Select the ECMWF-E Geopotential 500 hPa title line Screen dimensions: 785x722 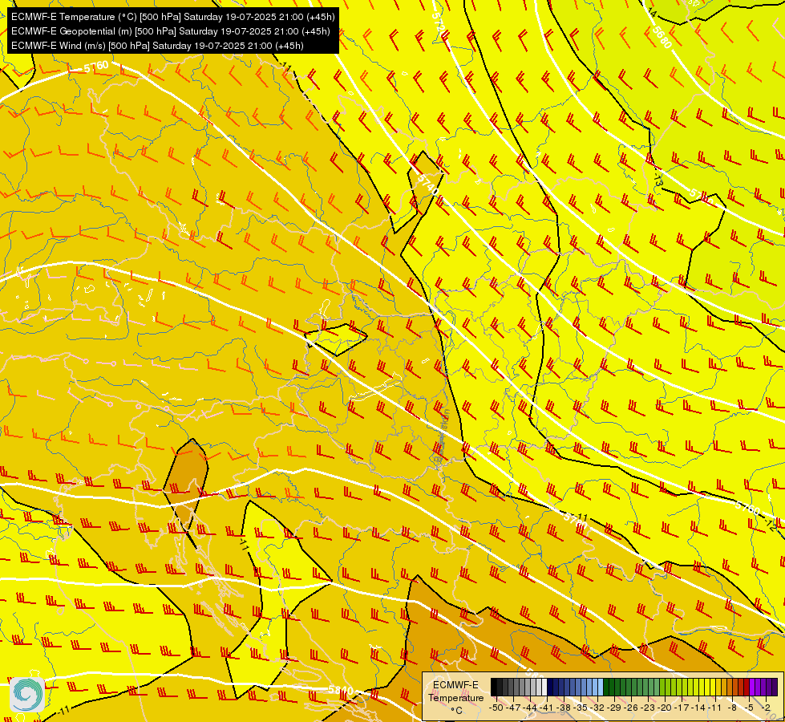pyautogui.click(x=170, y=31)
